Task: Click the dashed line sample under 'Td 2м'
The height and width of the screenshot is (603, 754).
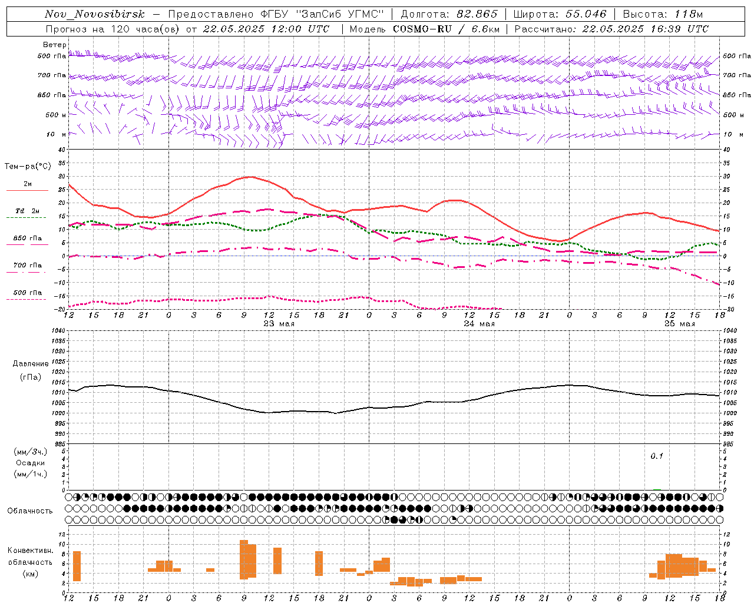Action: (x=26, y=218)
